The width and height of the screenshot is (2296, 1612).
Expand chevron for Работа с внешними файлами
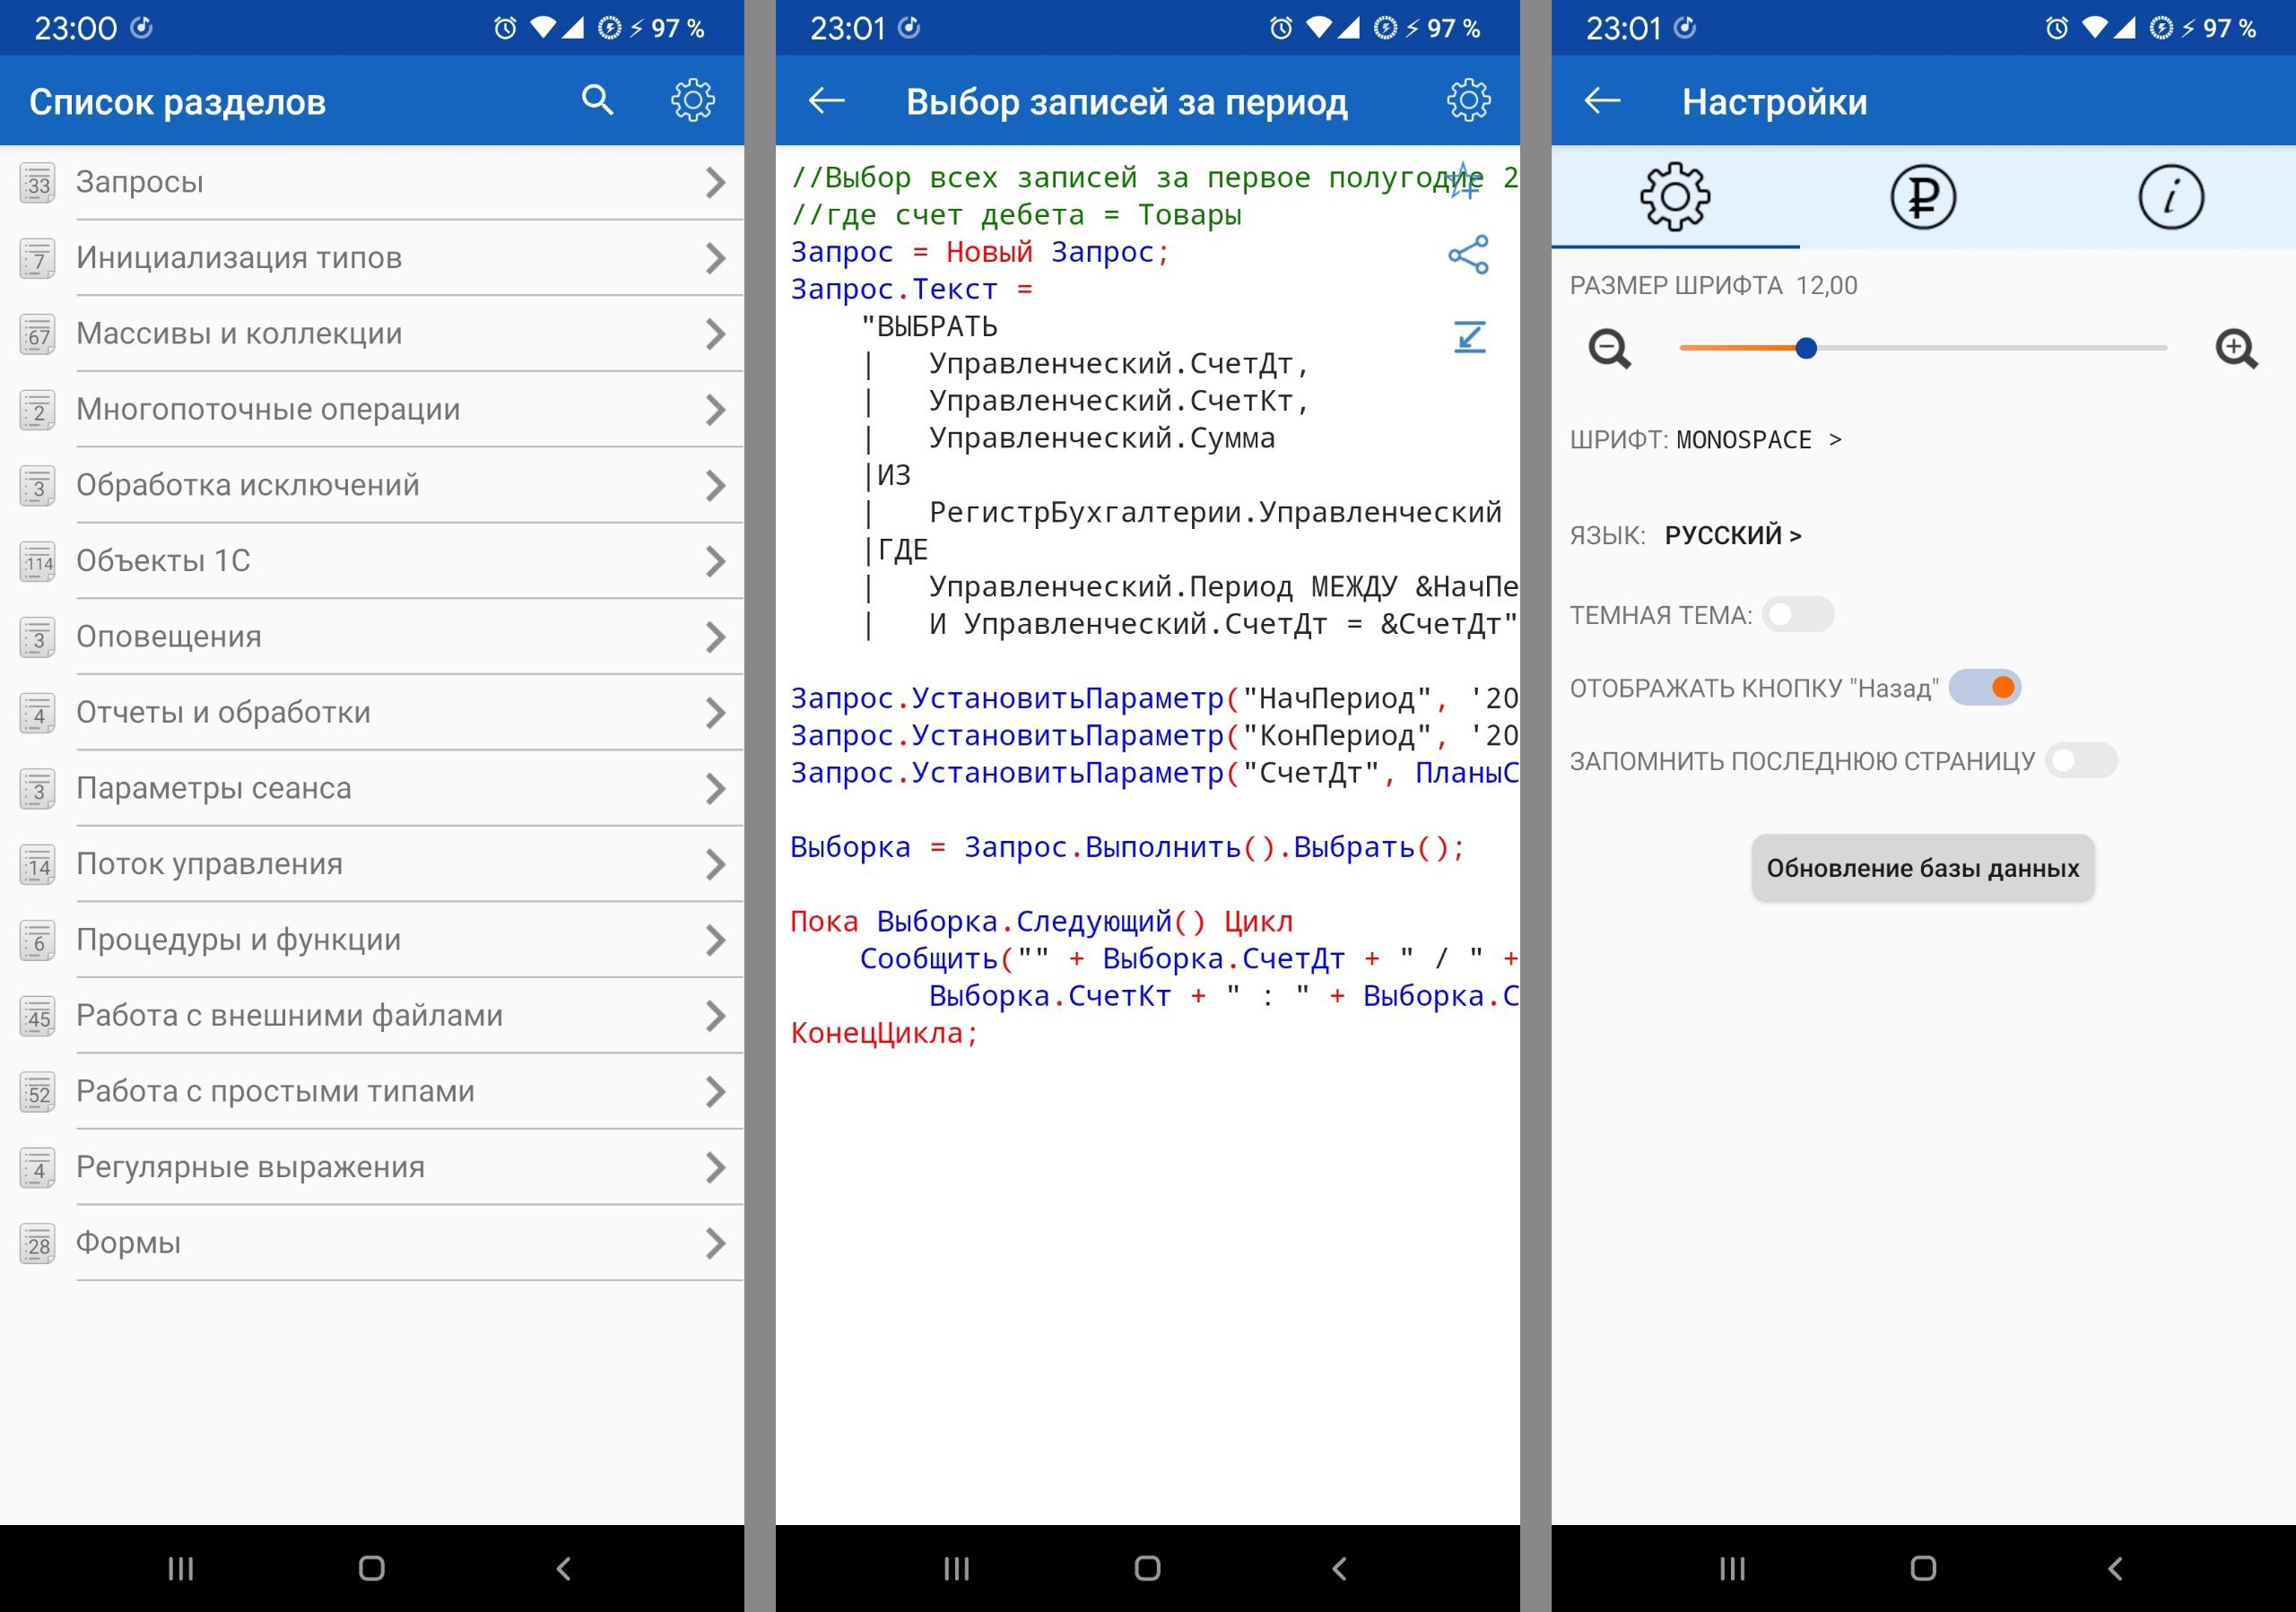715,1017
